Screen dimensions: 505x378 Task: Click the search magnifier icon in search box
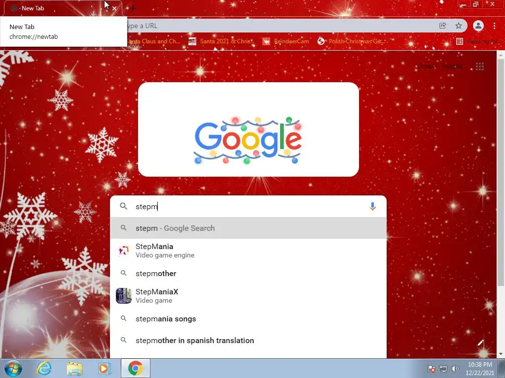click(x=124, y=206)
